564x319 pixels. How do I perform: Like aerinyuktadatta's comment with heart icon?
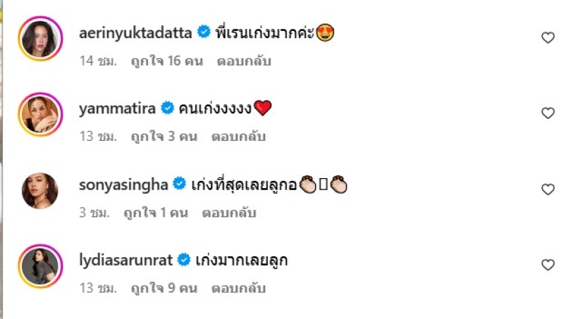(548, 37)
